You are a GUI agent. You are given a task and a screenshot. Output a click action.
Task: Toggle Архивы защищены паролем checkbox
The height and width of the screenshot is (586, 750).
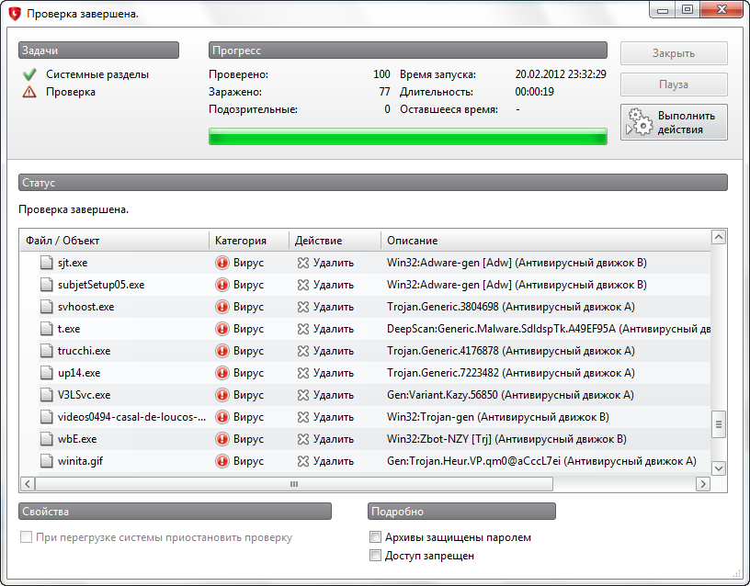tap(376, 536)
